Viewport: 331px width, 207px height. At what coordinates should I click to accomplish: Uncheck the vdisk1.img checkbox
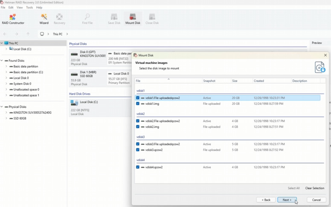point(138,103)
